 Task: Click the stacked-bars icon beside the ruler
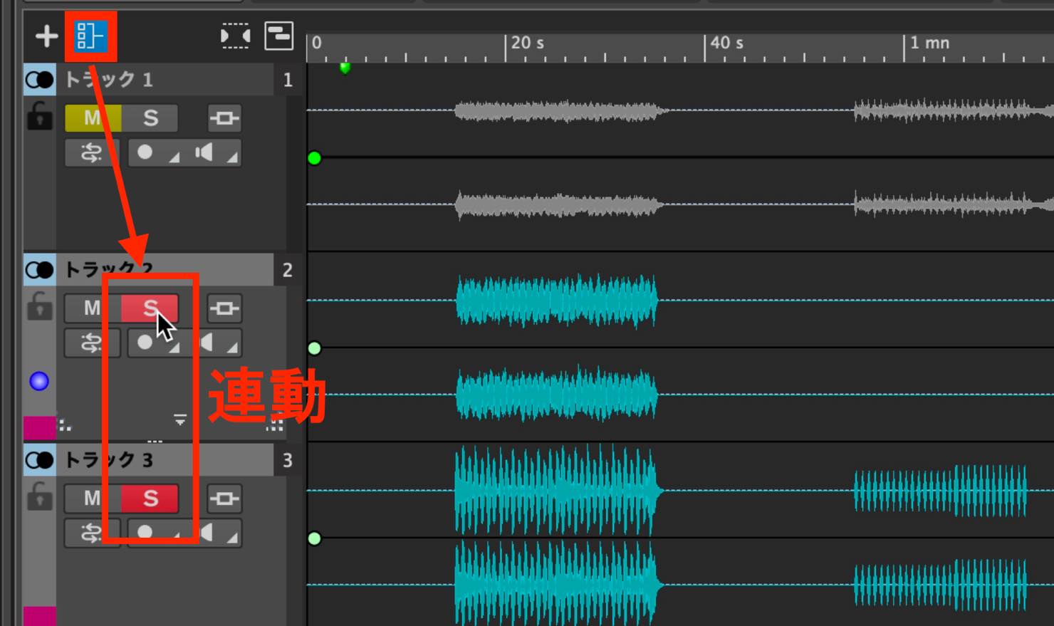click(x=278, y=36)
